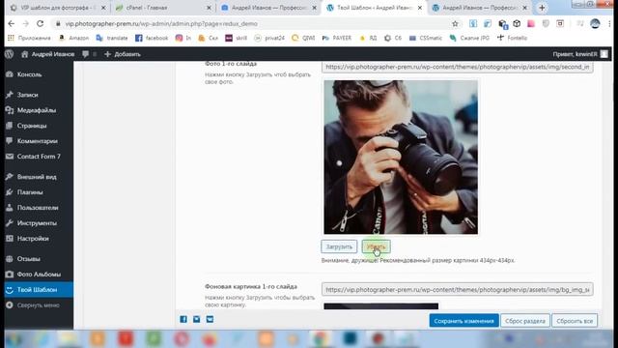Switch to Твой Шаблон browser tab
618x348 pixels.
coord(375,8)
